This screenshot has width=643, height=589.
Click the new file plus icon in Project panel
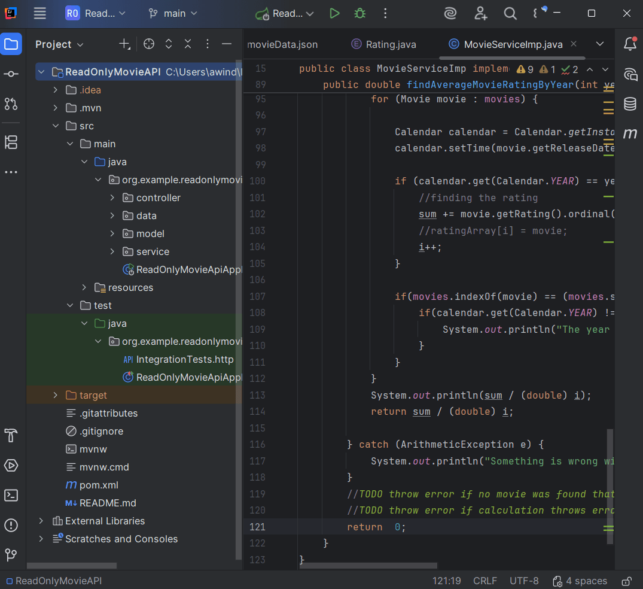coord(124,44)
